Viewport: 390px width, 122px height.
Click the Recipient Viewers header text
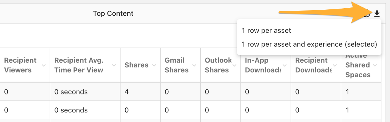20,65
